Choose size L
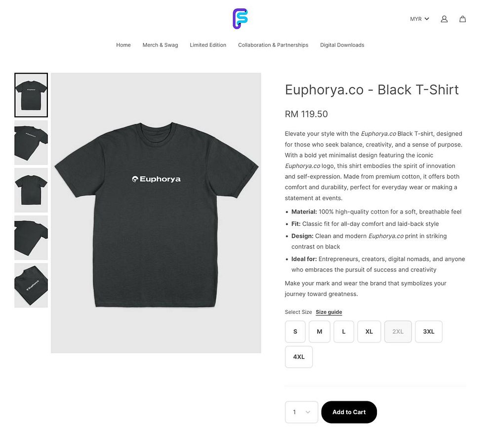This screenshot has height=428, width=494. click(344, 332)
